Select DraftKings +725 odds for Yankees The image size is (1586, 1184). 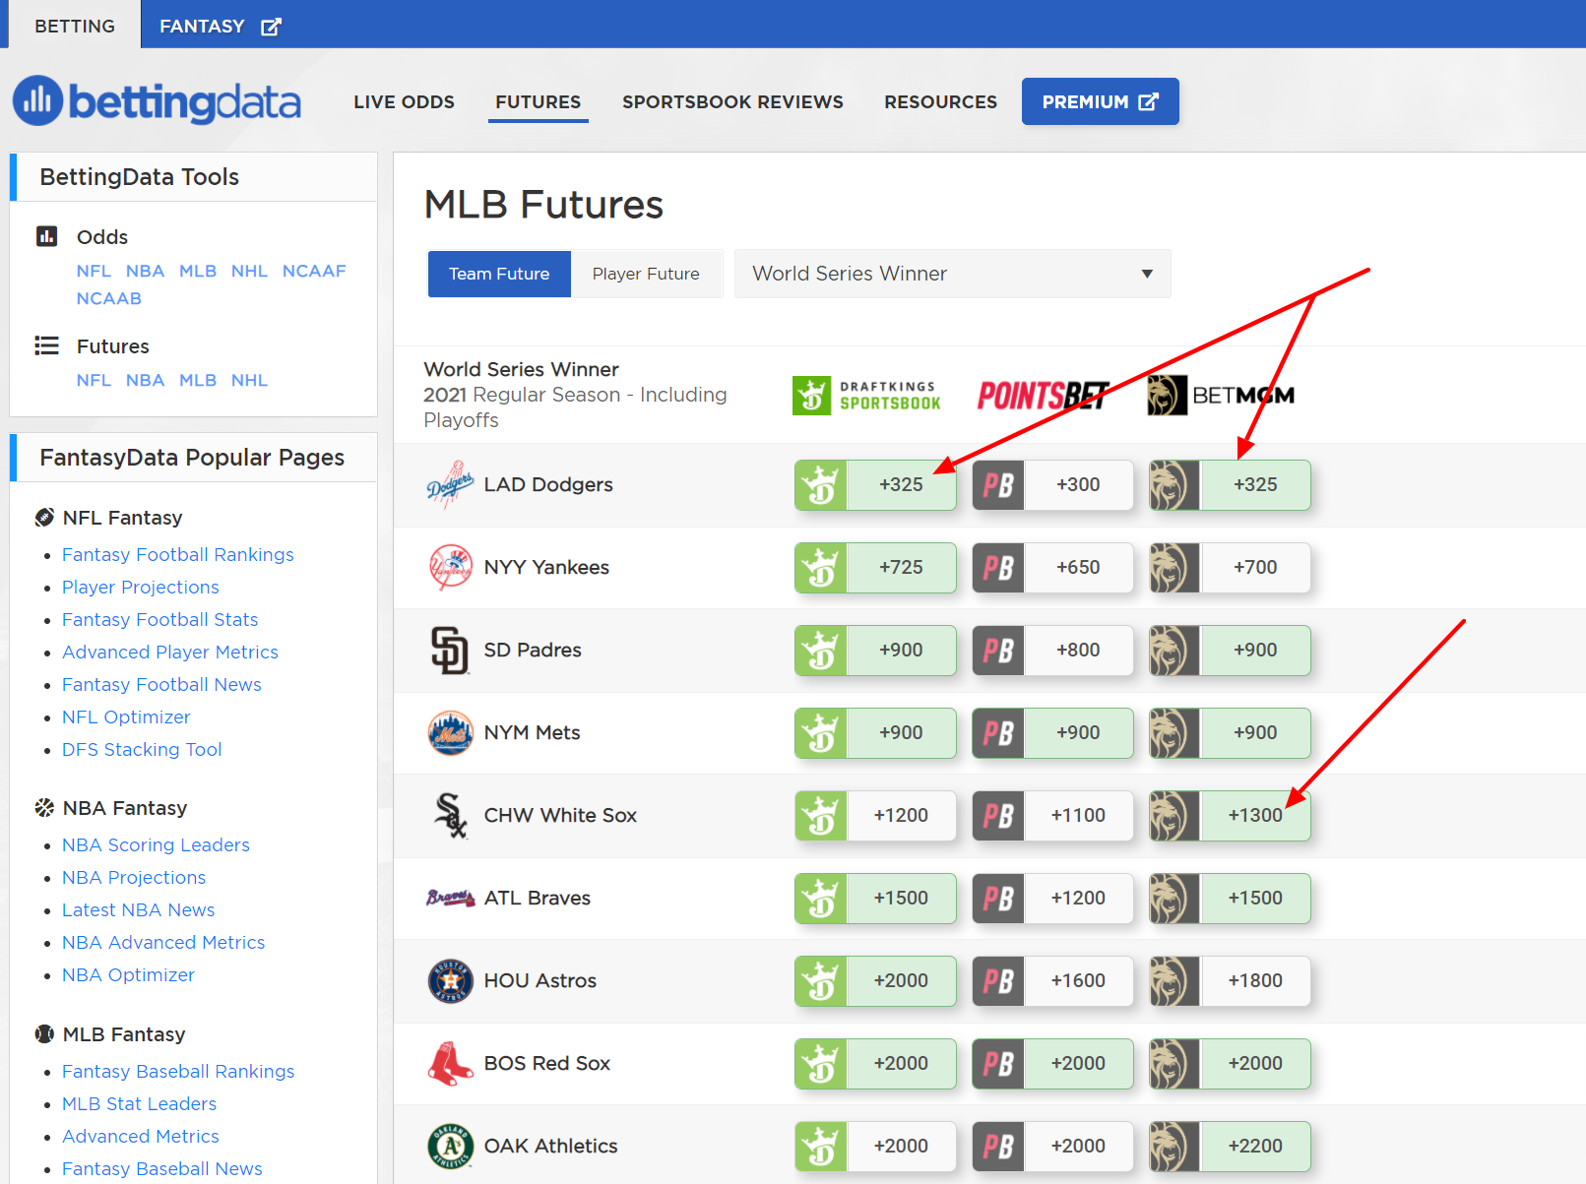point(875,567)
